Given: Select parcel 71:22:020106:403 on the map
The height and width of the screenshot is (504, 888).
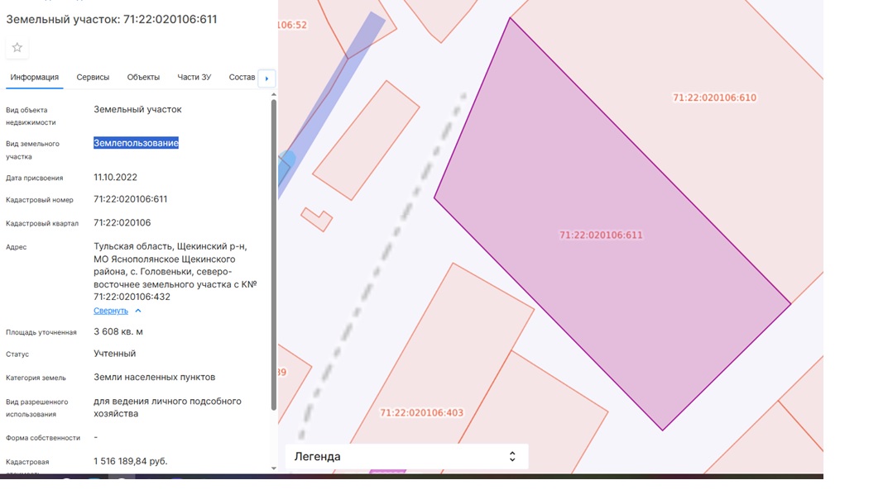Looking at the screenshot, I should tap(421, 413).
